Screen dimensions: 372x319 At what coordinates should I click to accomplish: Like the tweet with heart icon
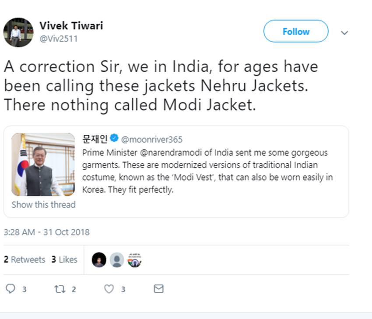109,289
